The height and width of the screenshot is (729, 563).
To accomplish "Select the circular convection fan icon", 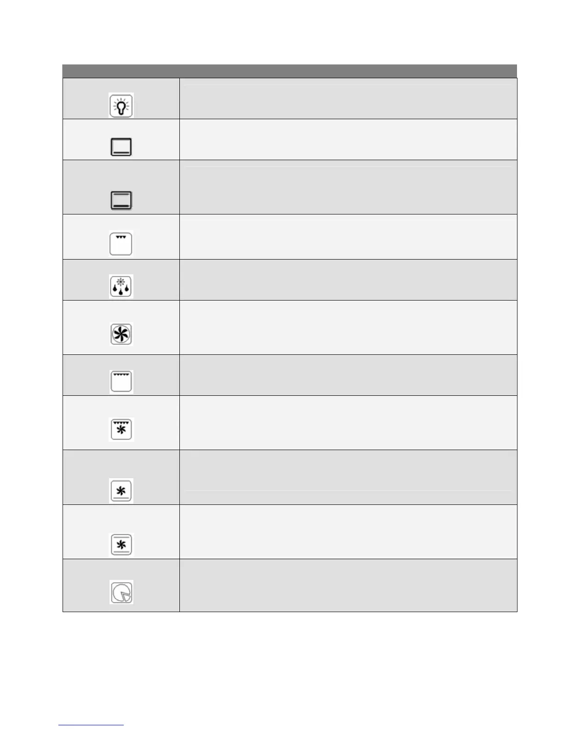I will [121, 334].
